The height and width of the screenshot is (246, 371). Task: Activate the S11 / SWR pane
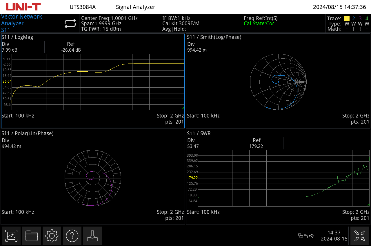tap(278, 178)
